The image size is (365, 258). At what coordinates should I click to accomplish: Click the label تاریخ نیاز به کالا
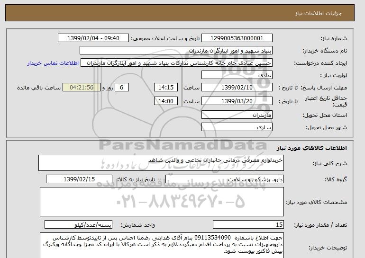[x=136, y=179]
